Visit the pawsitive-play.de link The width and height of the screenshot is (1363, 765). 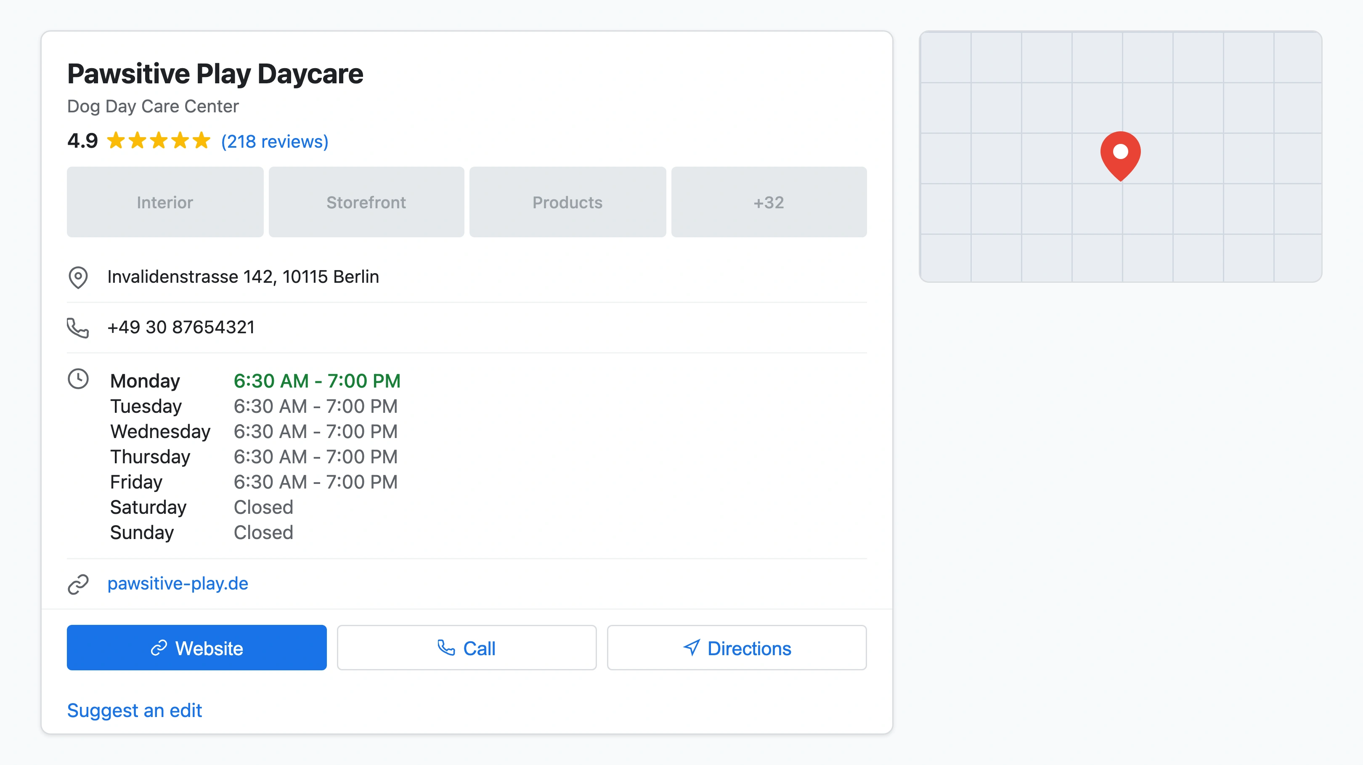pos(178,583)
